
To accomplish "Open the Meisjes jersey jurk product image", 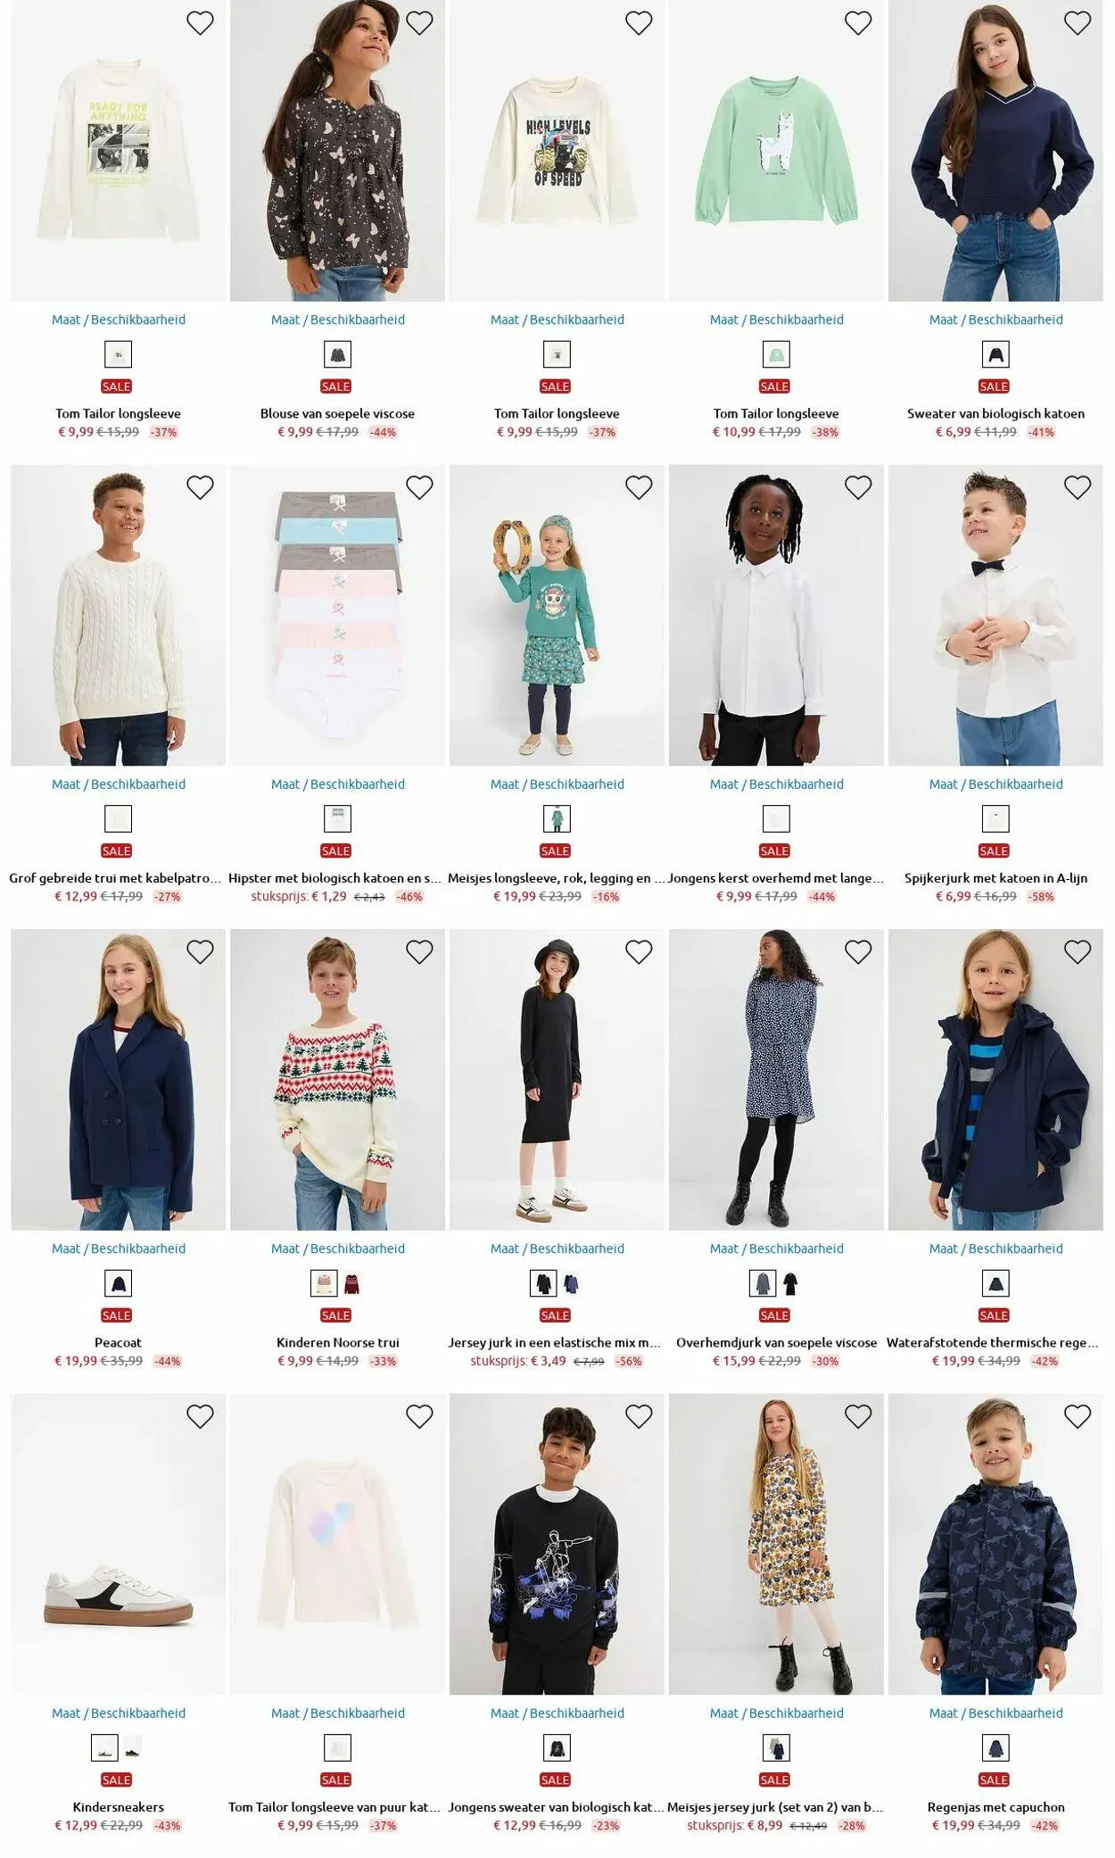I will tap(776, 1544).
